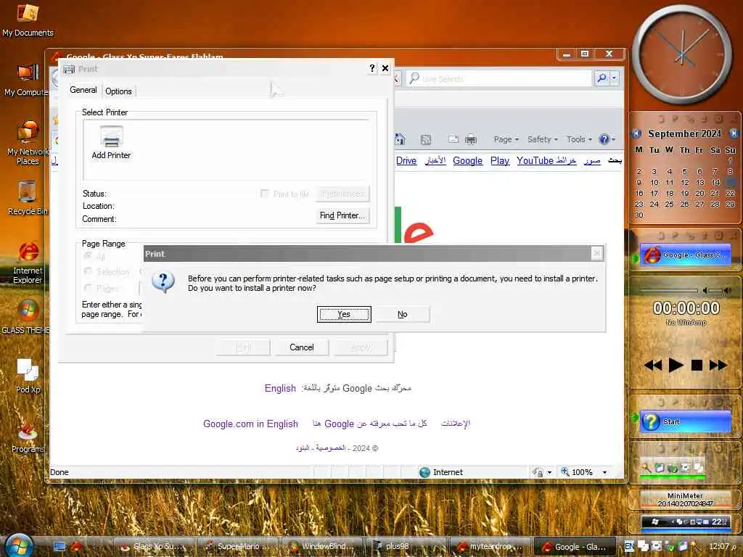The image size is (743, 557).
Task: Open the GLASS THEME desktop icon
Action: [28, 316]
